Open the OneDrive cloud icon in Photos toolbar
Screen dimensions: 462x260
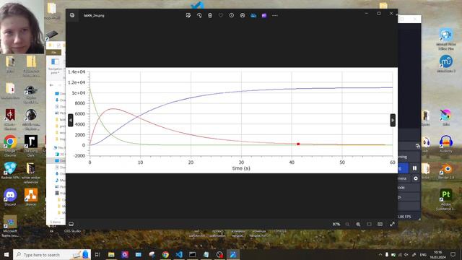(x=253, y=15)
